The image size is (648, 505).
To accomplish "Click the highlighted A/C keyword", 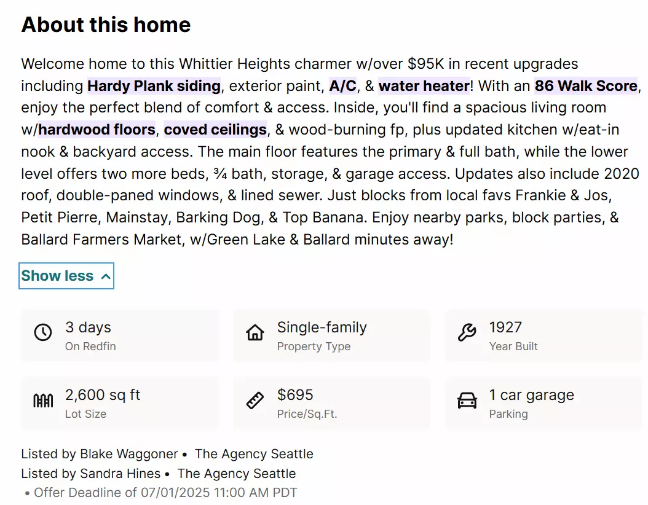I will tap(342, 86).
